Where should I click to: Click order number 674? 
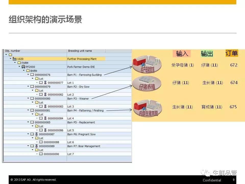[234, 83]
